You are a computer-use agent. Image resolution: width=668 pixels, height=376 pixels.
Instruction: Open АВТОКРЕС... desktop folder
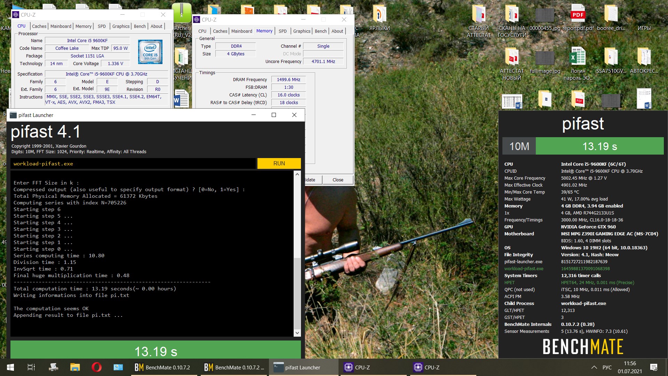point(644,61)
